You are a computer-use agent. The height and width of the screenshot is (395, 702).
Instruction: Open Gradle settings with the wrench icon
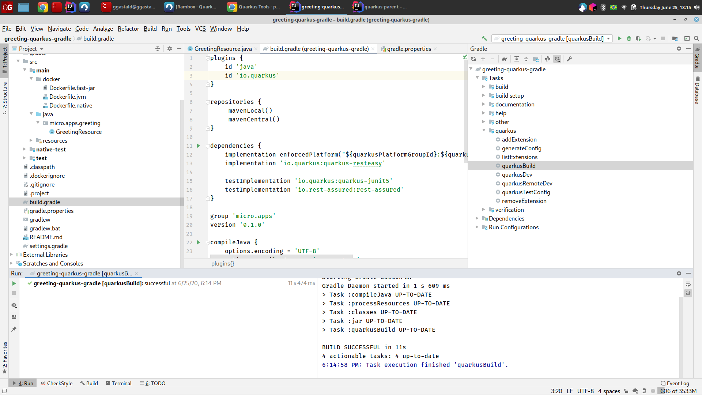tap(569, 59)
